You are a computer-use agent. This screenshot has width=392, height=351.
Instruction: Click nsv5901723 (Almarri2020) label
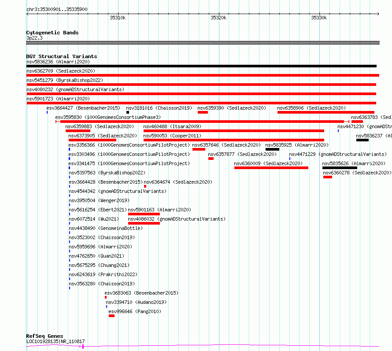click(x=58, y=99)
